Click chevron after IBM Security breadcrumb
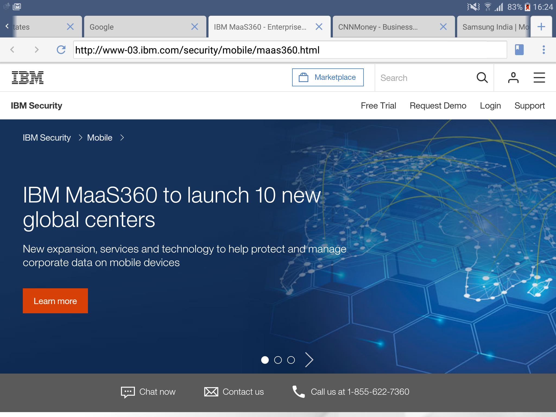 click(80, 138)
